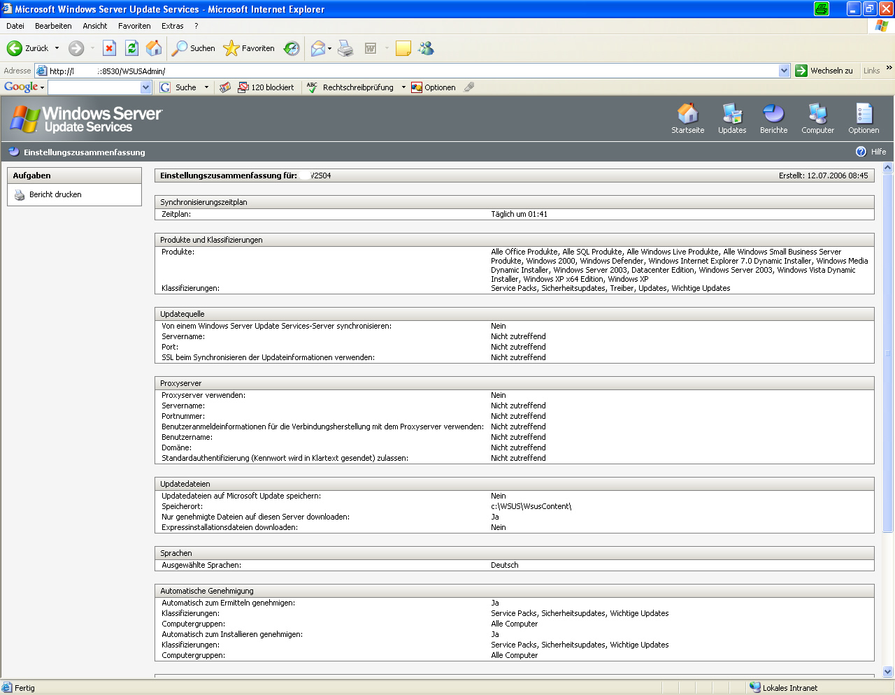Click inside the Google search field
This screenshot has height=695, width=895.
pyautogui.click(x=94, y=87)
